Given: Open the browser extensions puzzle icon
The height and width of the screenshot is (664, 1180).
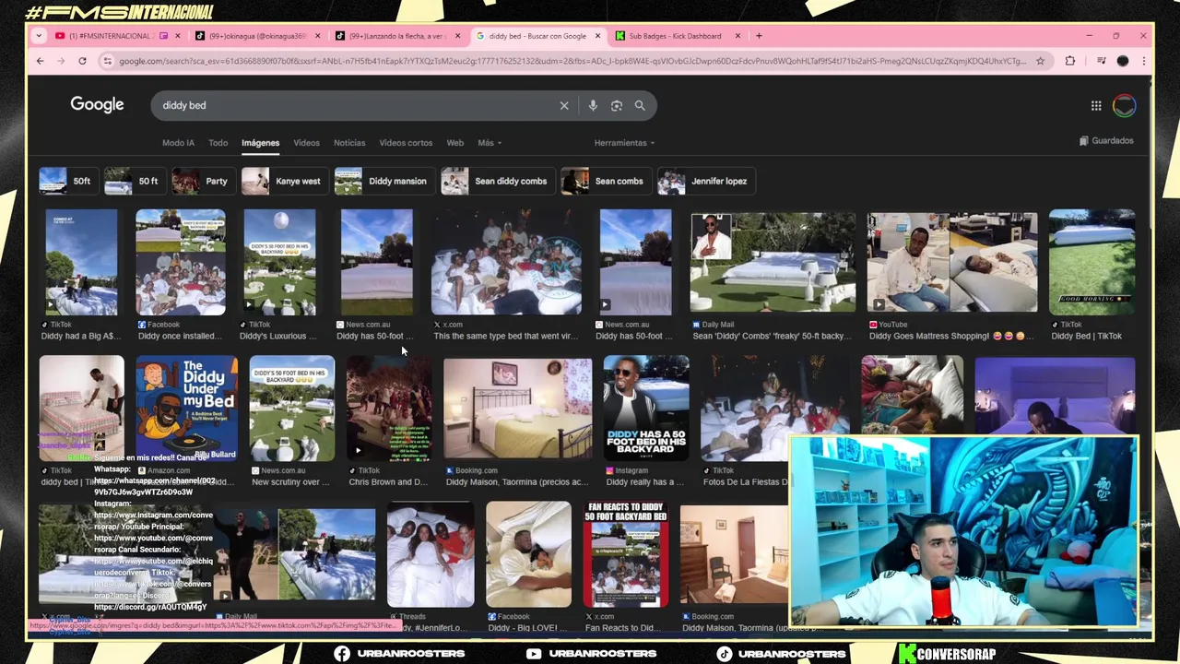Looking at the screenshot, I should pyautogui.click(x=1070, y=61).
